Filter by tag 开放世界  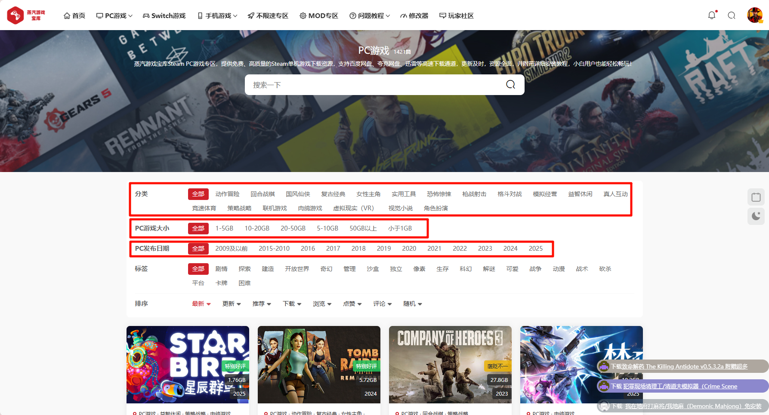tap(297, 269)
